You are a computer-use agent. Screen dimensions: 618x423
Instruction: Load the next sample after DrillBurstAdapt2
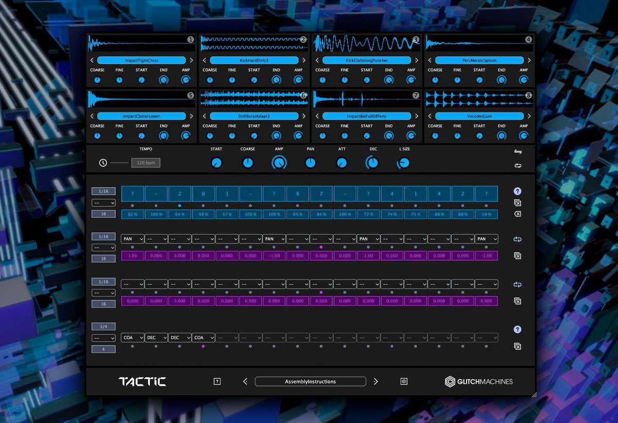pyautogui.click(x=304, y=116)
